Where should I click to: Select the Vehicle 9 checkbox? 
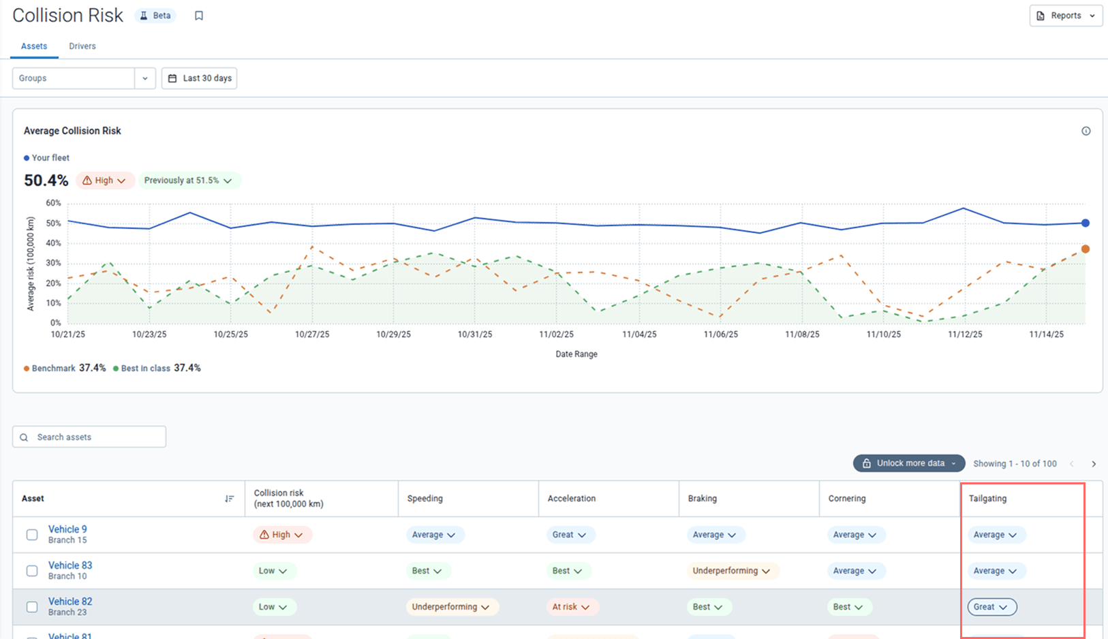[32, 535]
